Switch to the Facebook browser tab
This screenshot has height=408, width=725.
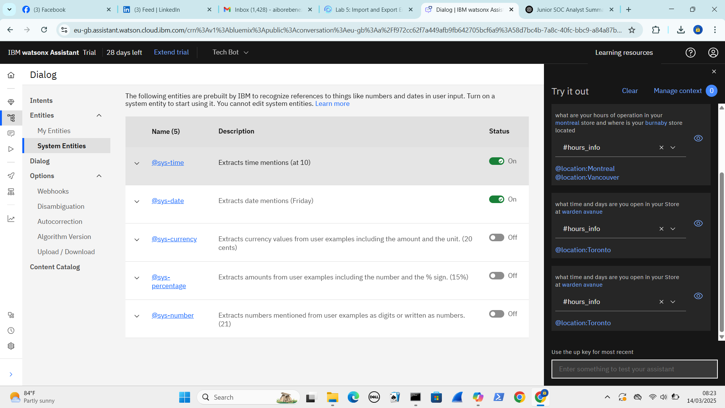tap(66, 9)
